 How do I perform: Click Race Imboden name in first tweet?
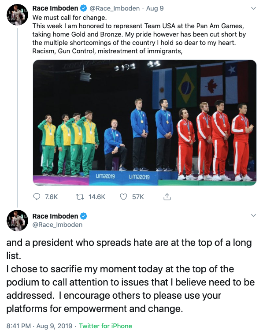pyautogui.click(x=55, y=8)
